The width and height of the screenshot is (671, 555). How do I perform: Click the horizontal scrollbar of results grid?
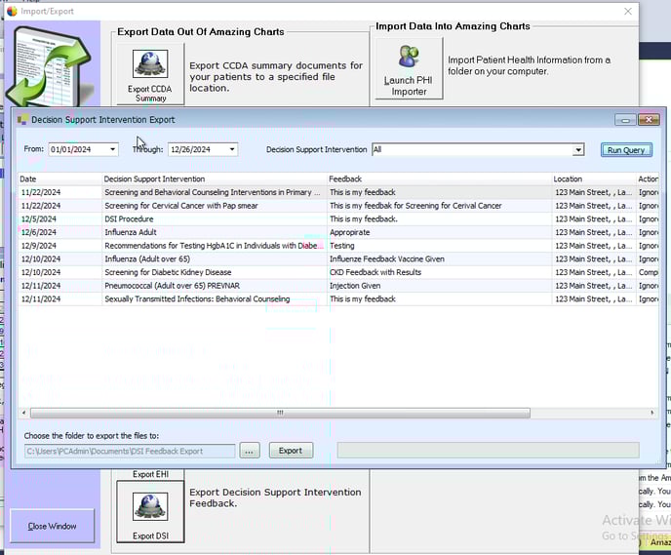pos(280,413)
